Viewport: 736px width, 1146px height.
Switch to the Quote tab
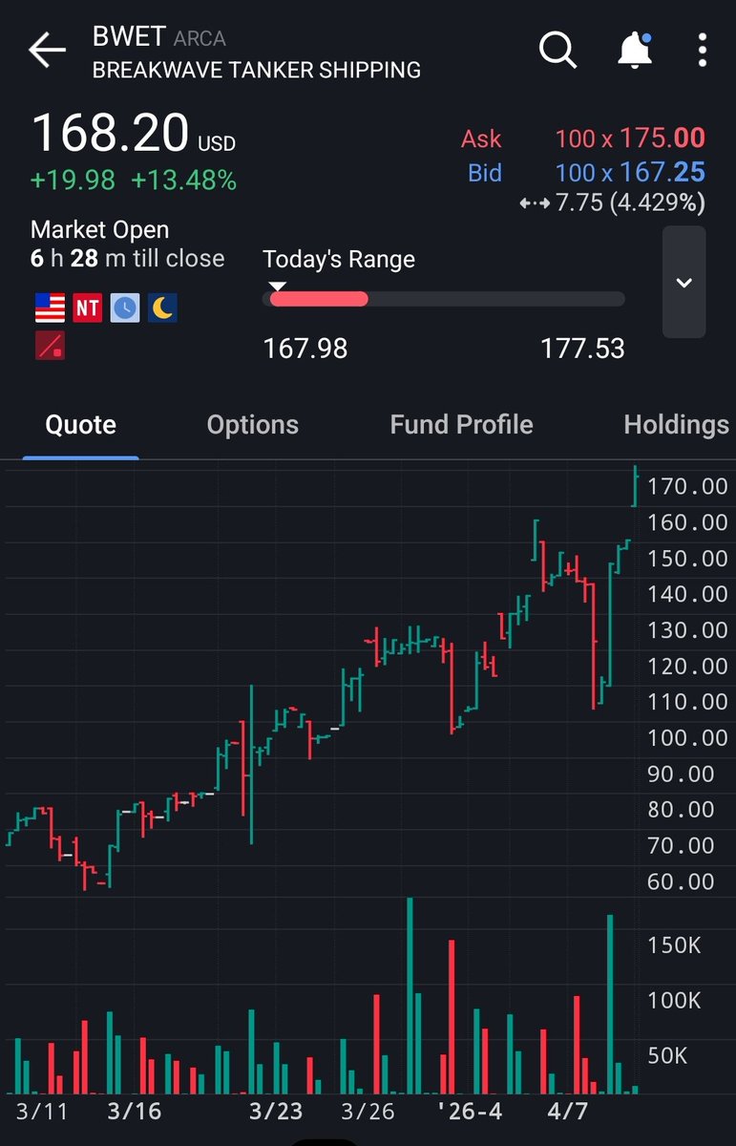[x=81, y=425]
